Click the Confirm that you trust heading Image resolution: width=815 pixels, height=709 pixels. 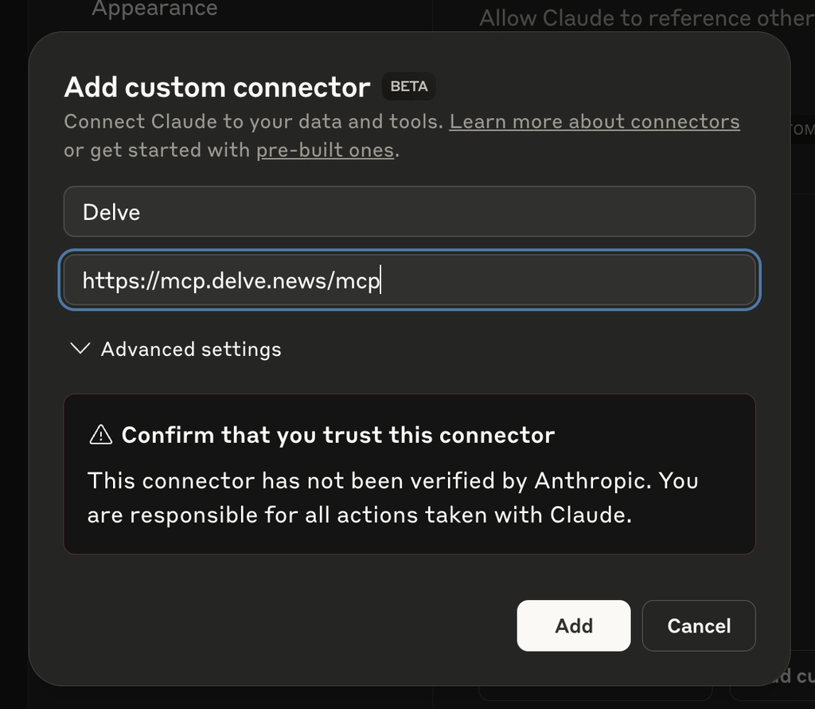click(337, 435)
